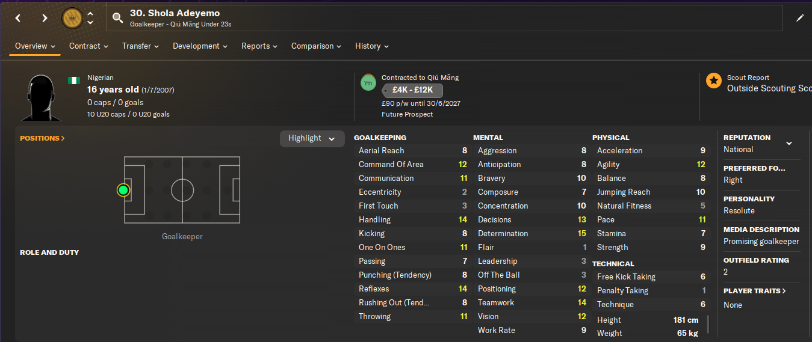The image size is (812, 342).
Task: Switch to the Comparison tab
Action: tap(316, 46)
